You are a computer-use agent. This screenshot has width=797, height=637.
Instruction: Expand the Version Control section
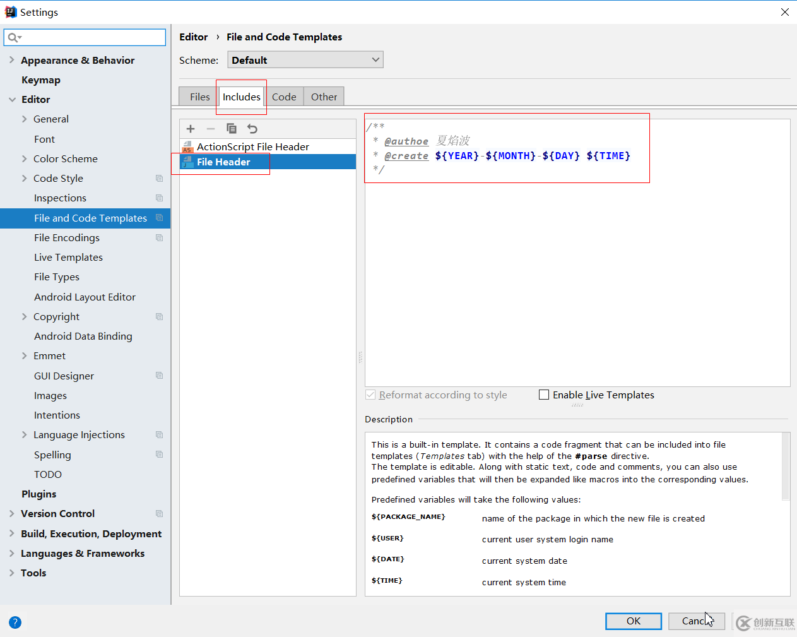pos(12,514)
